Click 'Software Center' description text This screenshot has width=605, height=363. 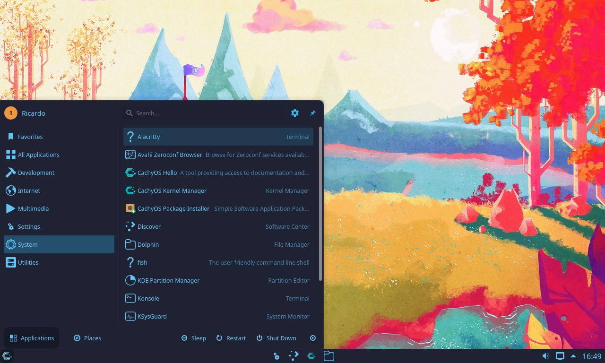287,226
